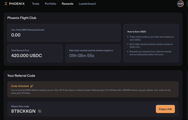Open the Leaderboard tab
188x120 pixels.
tap(87, 4)
